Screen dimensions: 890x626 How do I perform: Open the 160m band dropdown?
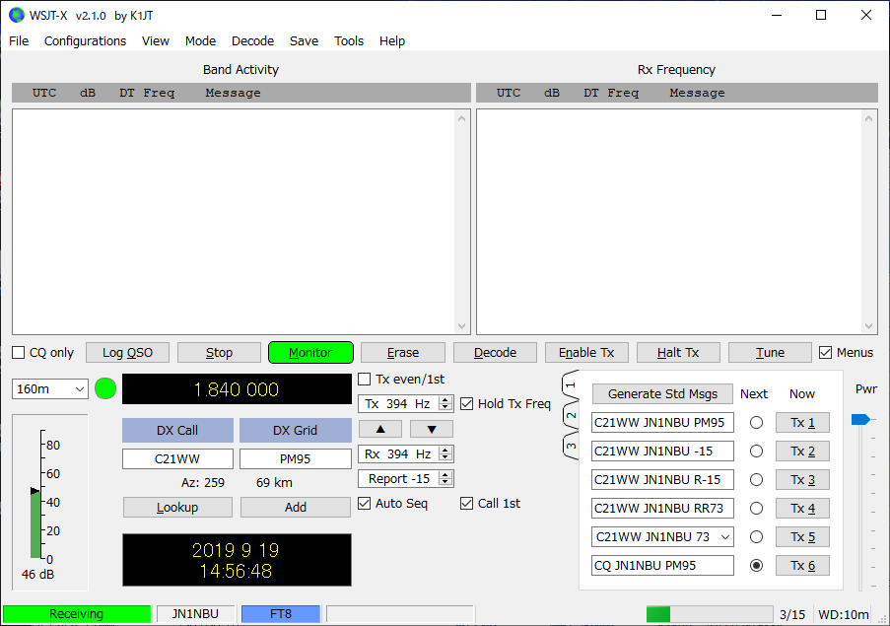click(x=50, y=388)
